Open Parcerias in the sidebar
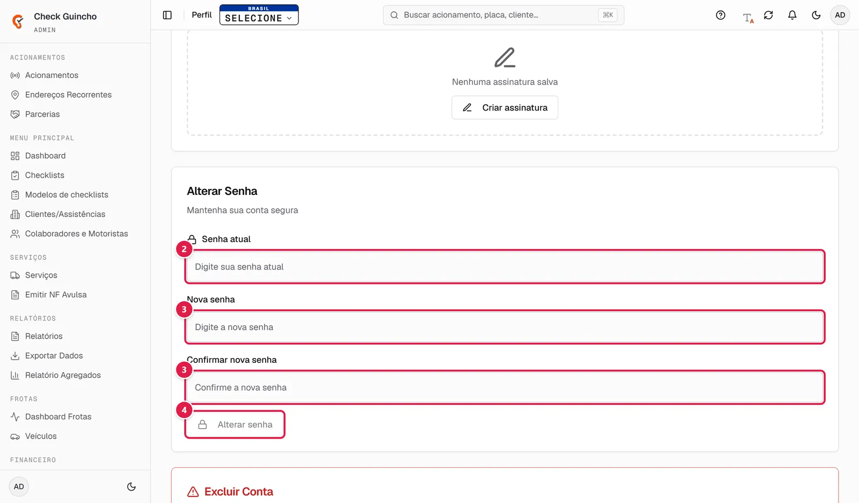This screenshot has height=503, width=859. click(x=42, y=114)
